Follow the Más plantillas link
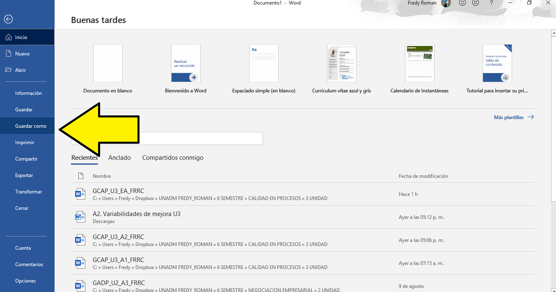The height and width of the screenshot is (292, 556). pyautogui.click(x=508, y=117)
